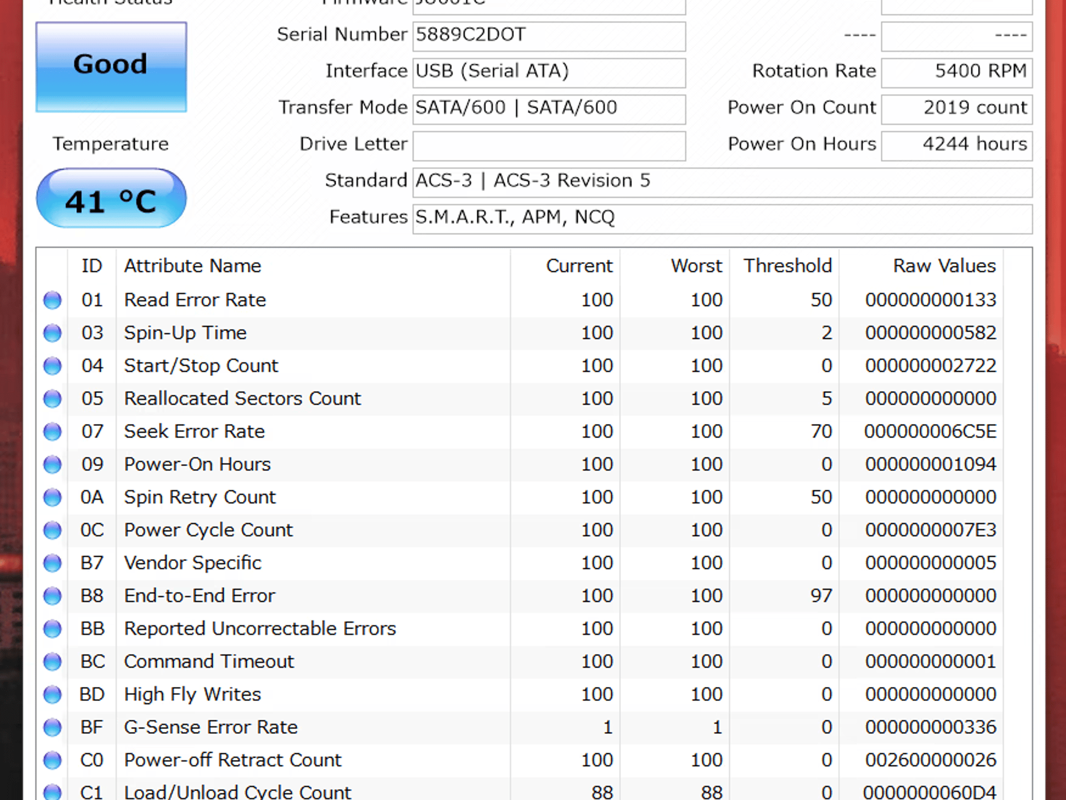Screen dimensions: 1066x800
Task: Click status orb for Spin-Up Time row
Action: [x=52, y=333]
